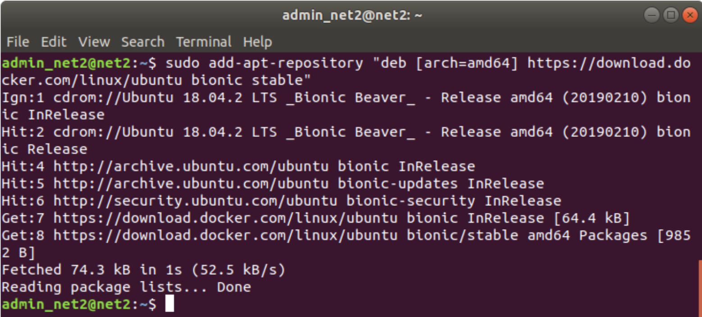Click the admin_net2@net2 window title
The image size is (702, 317).
(352, 16)
